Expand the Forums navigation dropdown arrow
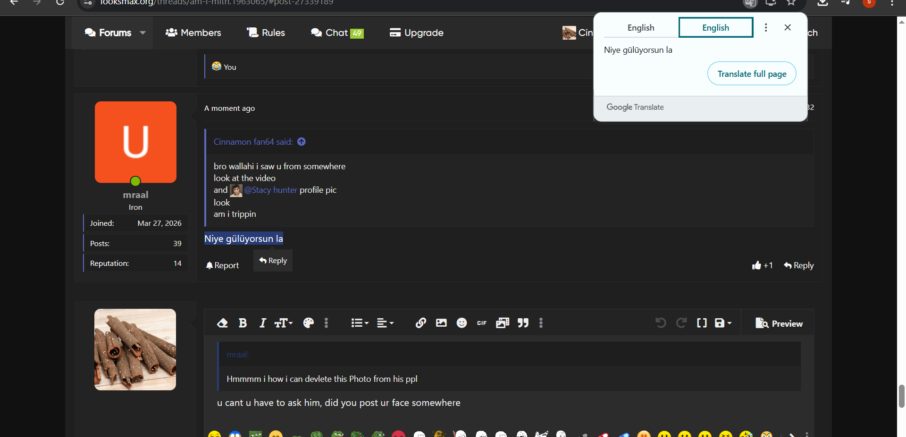The height and width of the screenshot is (437, 906). tap(143, 33)
